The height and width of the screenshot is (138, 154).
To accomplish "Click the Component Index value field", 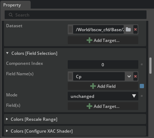I will pyautogui.click(x=103, y=65).
